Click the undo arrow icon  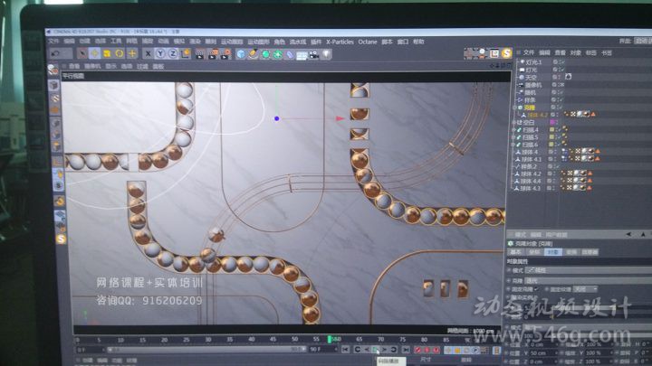point(55,53)
